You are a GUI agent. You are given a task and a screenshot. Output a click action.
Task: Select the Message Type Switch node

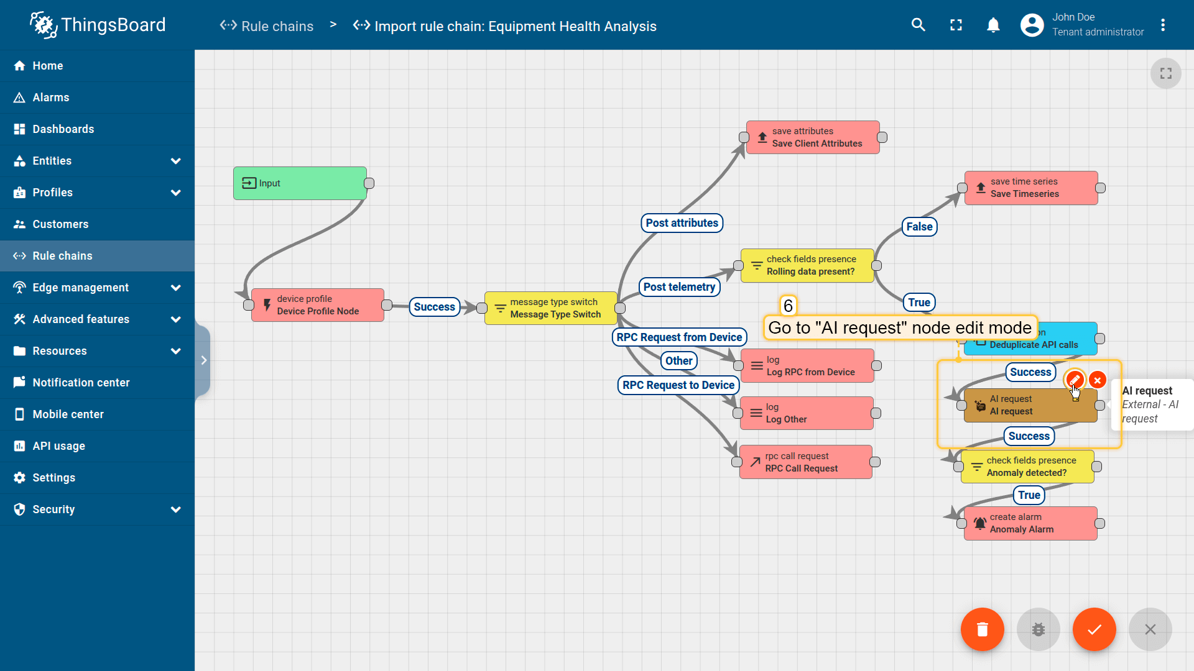(550, 308)
